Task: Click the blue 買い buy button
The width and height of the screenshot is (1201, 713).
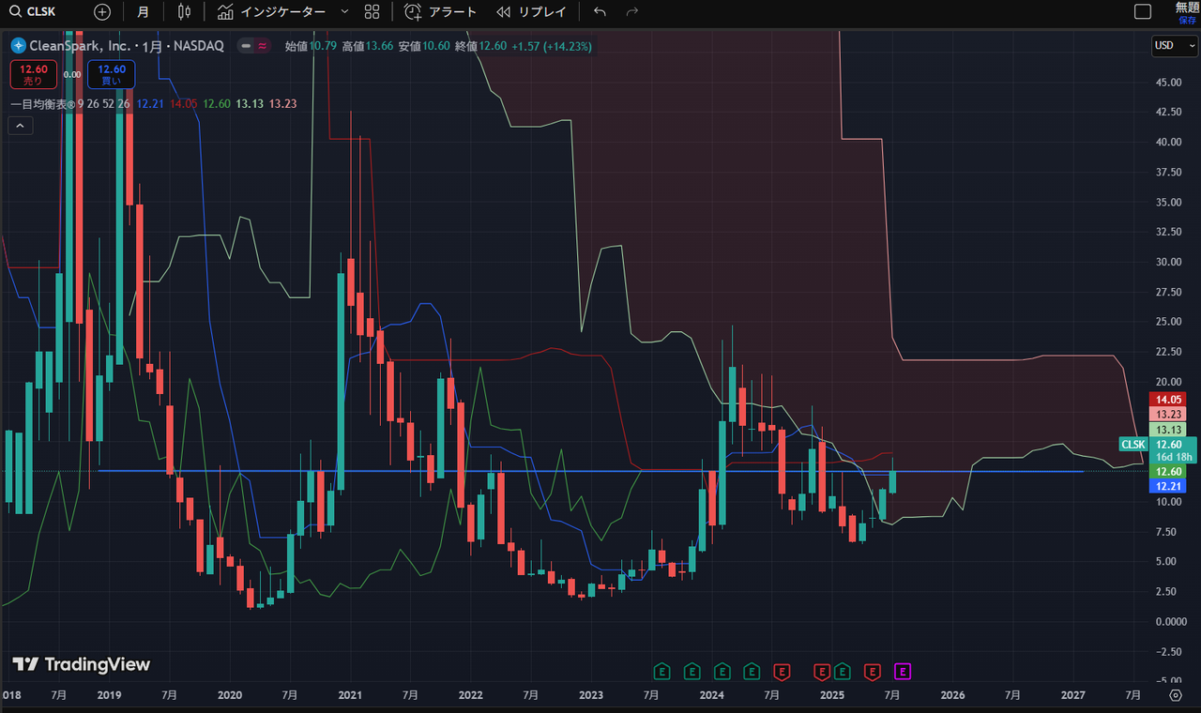Action: pos(112,74)
